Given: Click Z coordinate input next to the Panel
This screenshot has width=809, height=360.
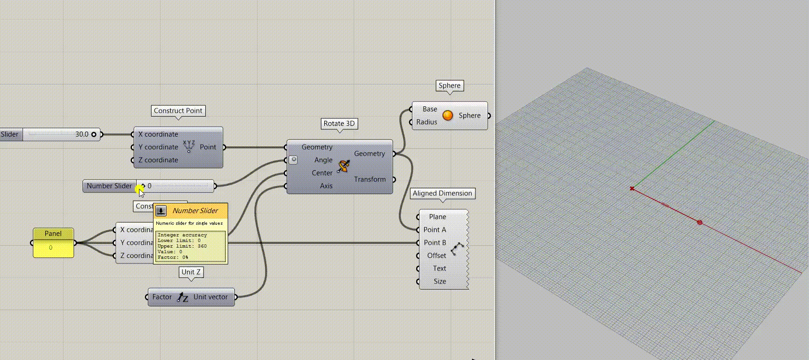Looking at the screenshot, I should tap(137, 256).
